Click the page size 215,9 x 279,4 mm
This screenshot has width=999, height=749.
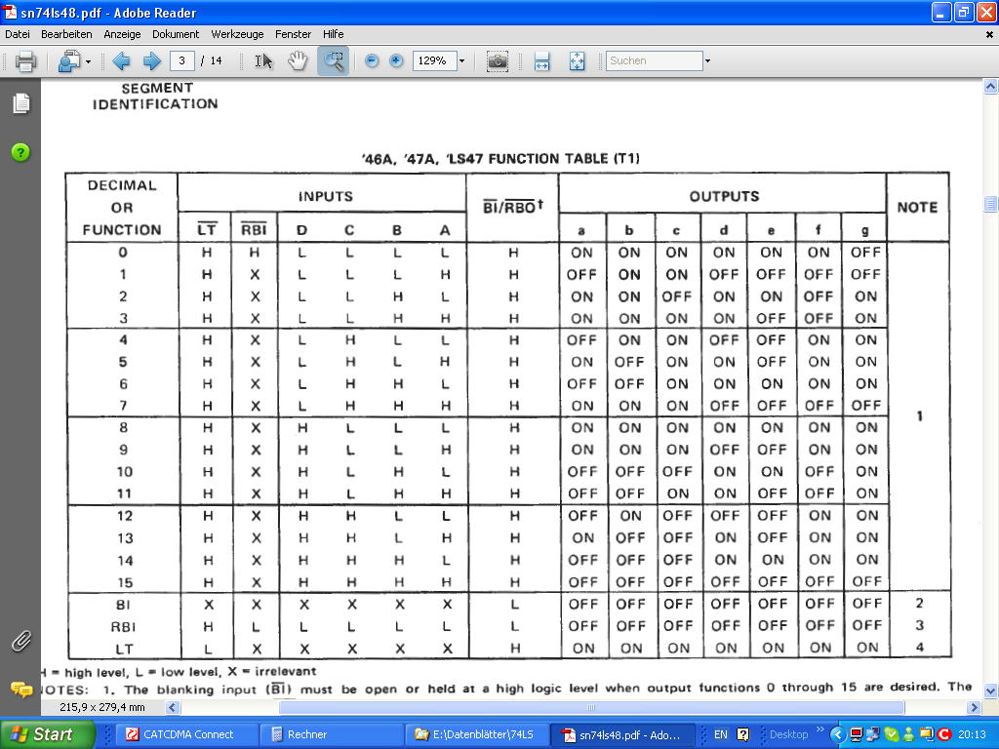pos(101,707)
